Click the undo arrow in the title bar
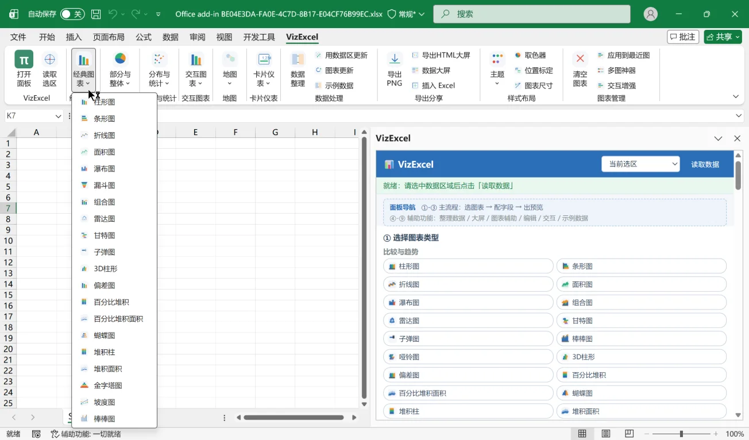This screenshot has width=749, height=440. (113, 14)
